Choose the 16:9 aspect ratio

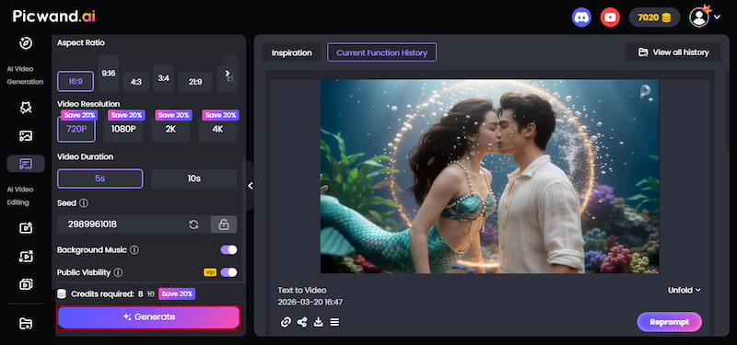[x=76, y=81]
